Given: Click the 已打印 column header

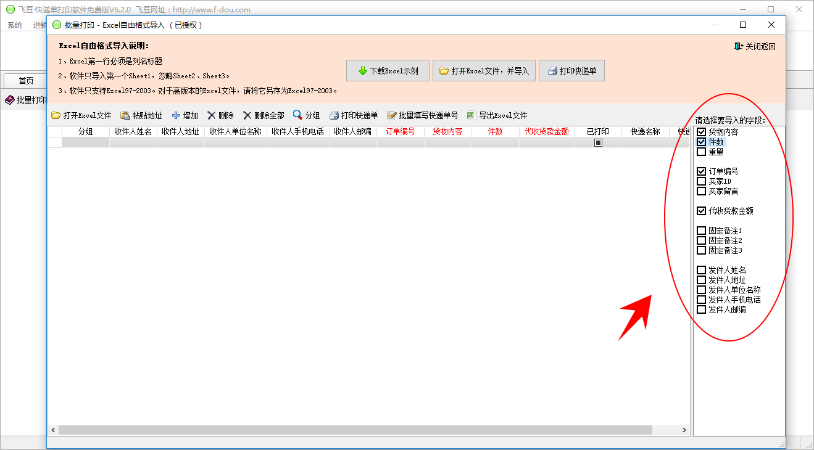Looking at the screenshot, I should click(x=598, y=131).
